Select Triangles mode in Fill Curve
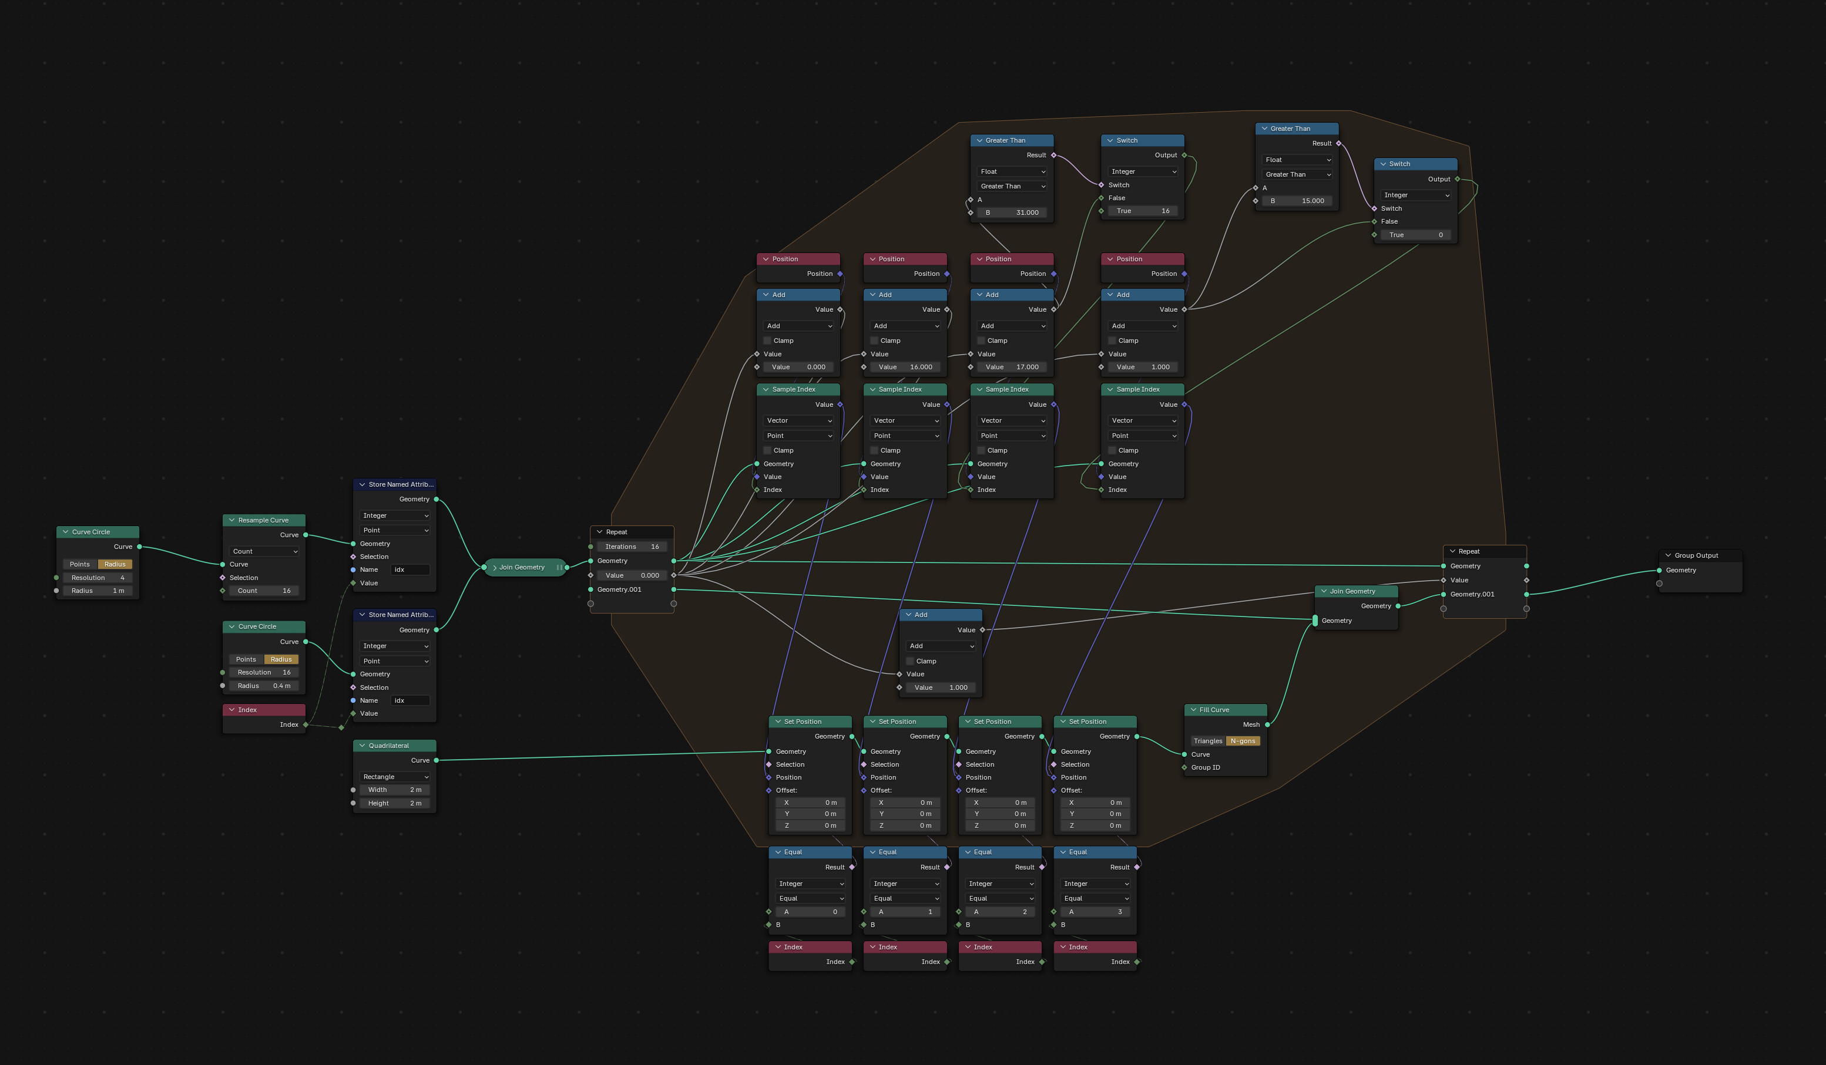This screenshot has height=1065, width=1826. tap(1207, 741)
